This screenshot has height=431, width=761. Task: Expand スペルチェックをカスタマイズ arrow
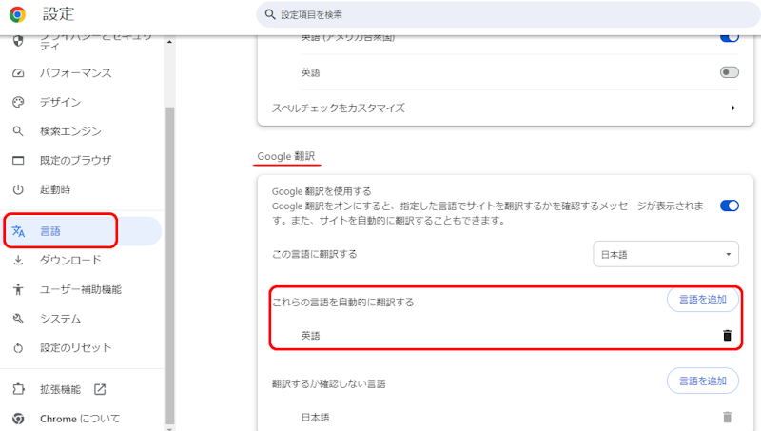point(732,108)
